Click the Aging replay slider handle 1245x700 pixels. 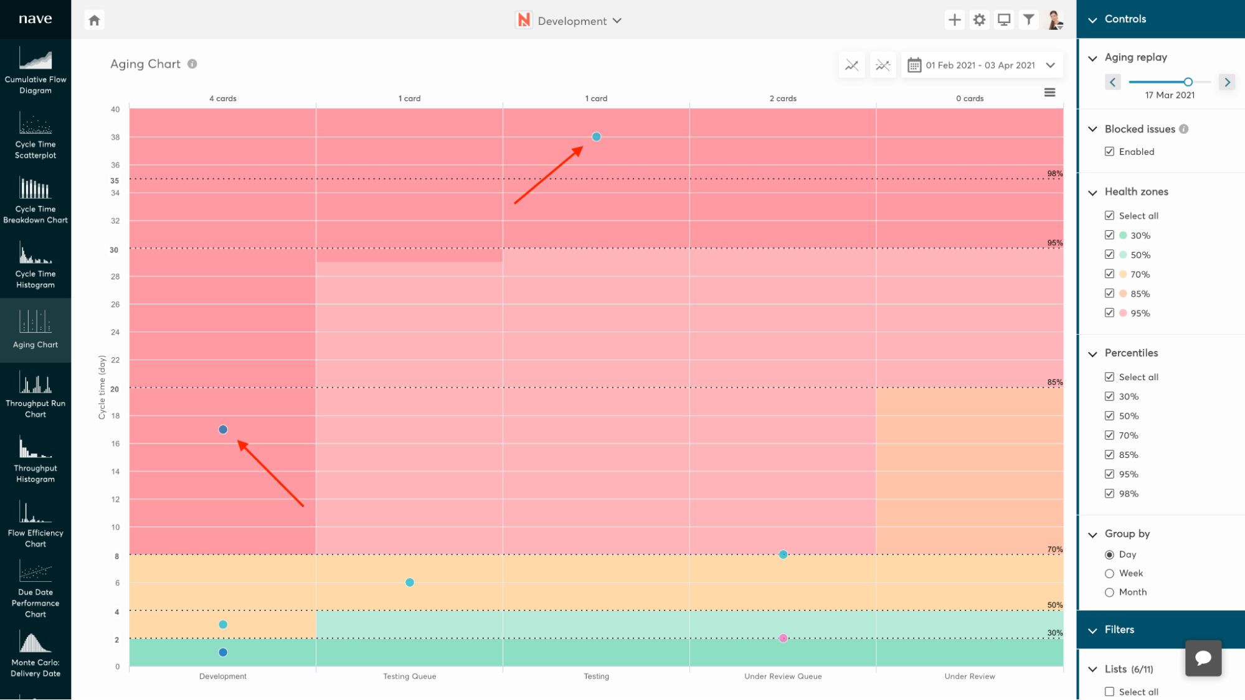pyautogui.click(x=1188, y=82)
